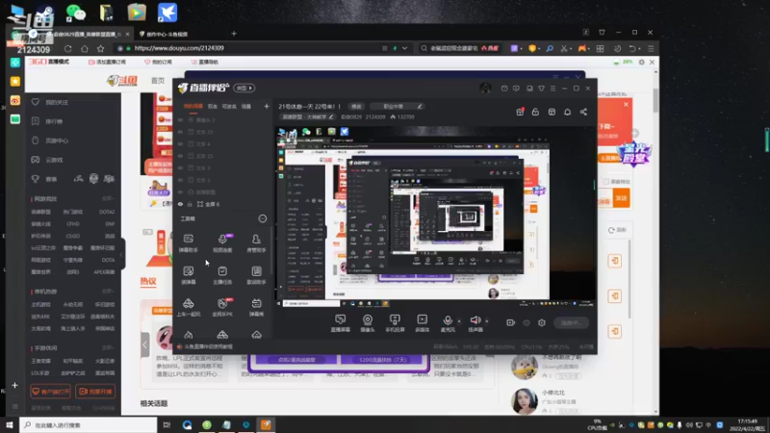Hide the 全屏 6 source layer

click(181, 204)
